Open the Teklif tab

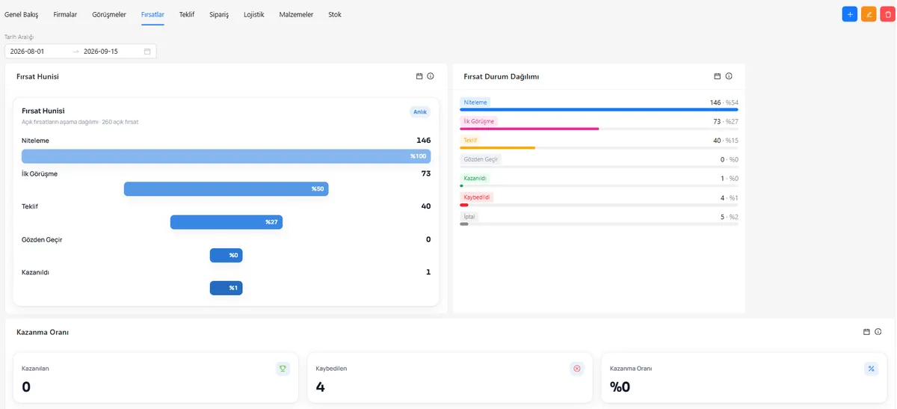pos(187,14)
